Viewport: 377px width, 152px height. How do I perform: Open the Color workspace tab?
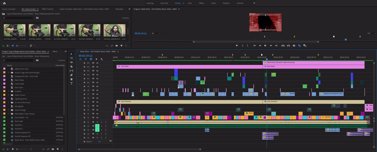point(190,3)
